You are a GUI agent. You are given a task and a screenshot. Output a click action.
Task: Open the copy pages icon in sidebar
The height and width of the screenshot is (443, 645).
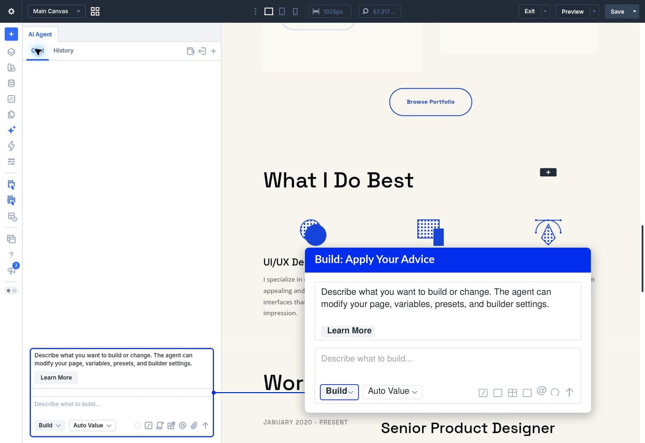pos(11,115)
